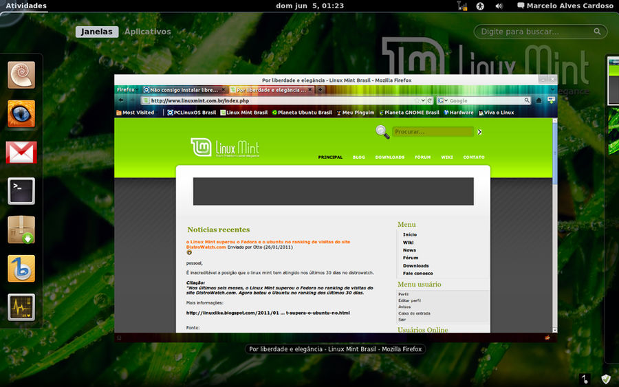
Task: Click the magnifying glass on Linux Mint site
Action: pyautogui.click(x=382, y=132)
